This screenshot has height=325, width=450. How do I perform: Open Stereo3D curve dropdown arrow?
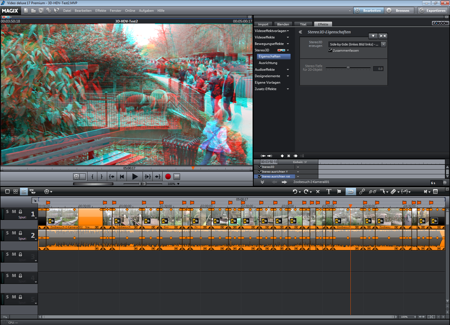(298, 167)
